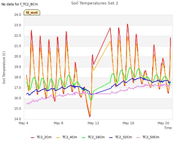Screen dimensions: 190x143
Task: Click the 20.0 y-axis tick label
Action: tap(18, 56)
